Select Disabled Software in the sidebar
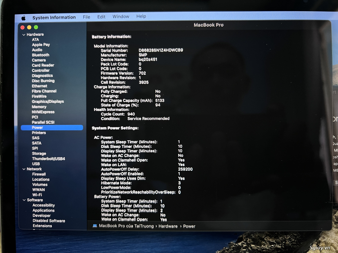 tap(49, 221)
